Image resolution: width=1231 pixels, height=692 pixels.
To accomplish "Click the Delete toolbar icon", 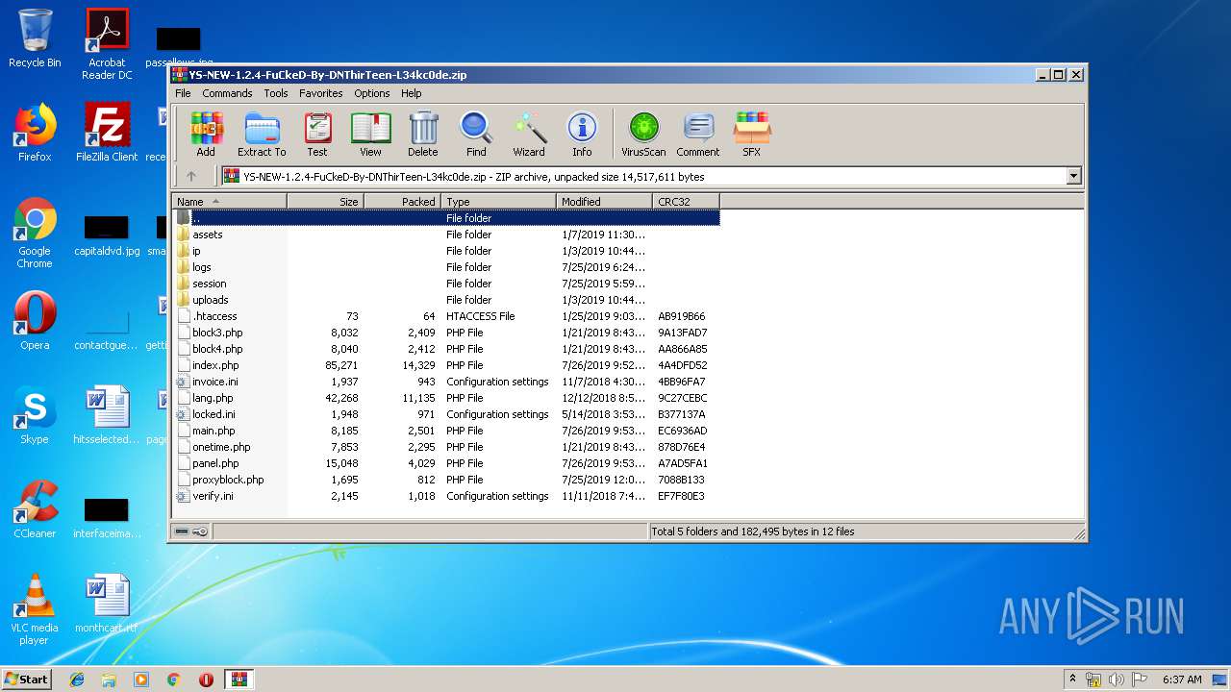I will [x=422, y=134].
